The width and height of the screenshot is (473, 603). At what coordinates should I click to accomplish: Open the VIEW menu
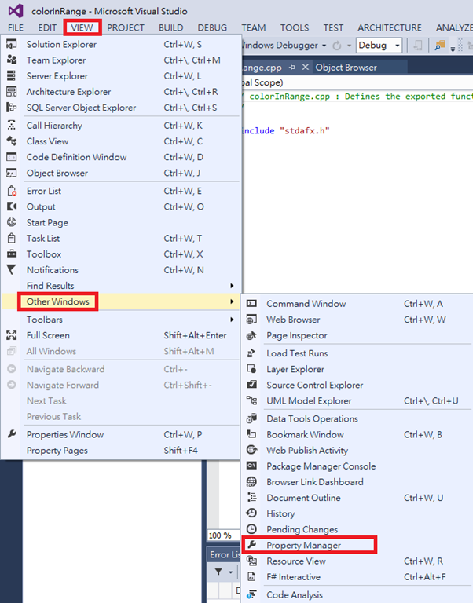click(x=82, y=27)
